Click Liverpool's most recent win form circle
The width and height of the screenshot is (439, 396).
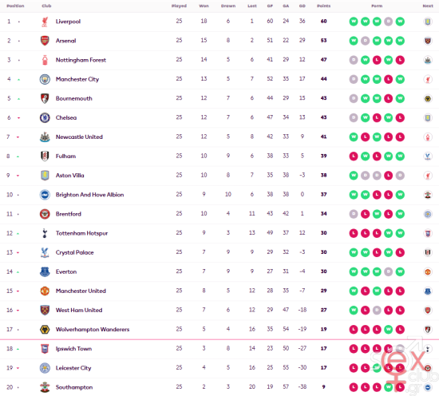tap(400, 22)
